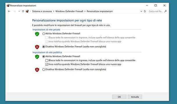Go up one level with up arrow
Viewport: 177px width, 104px height.
[23, 11]
